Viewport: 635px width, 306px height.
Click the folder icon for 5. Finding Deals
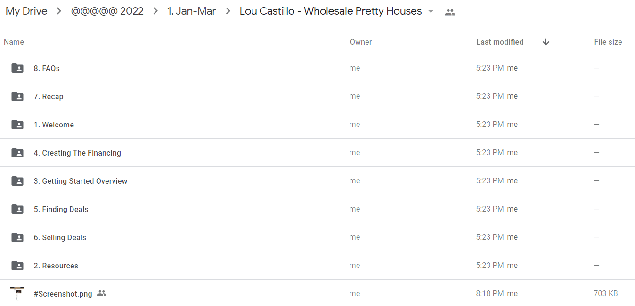click(x=17, y=209)
